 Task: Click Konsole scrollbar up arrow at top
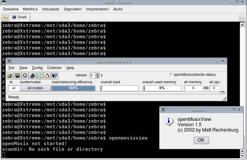click(242, 25)
